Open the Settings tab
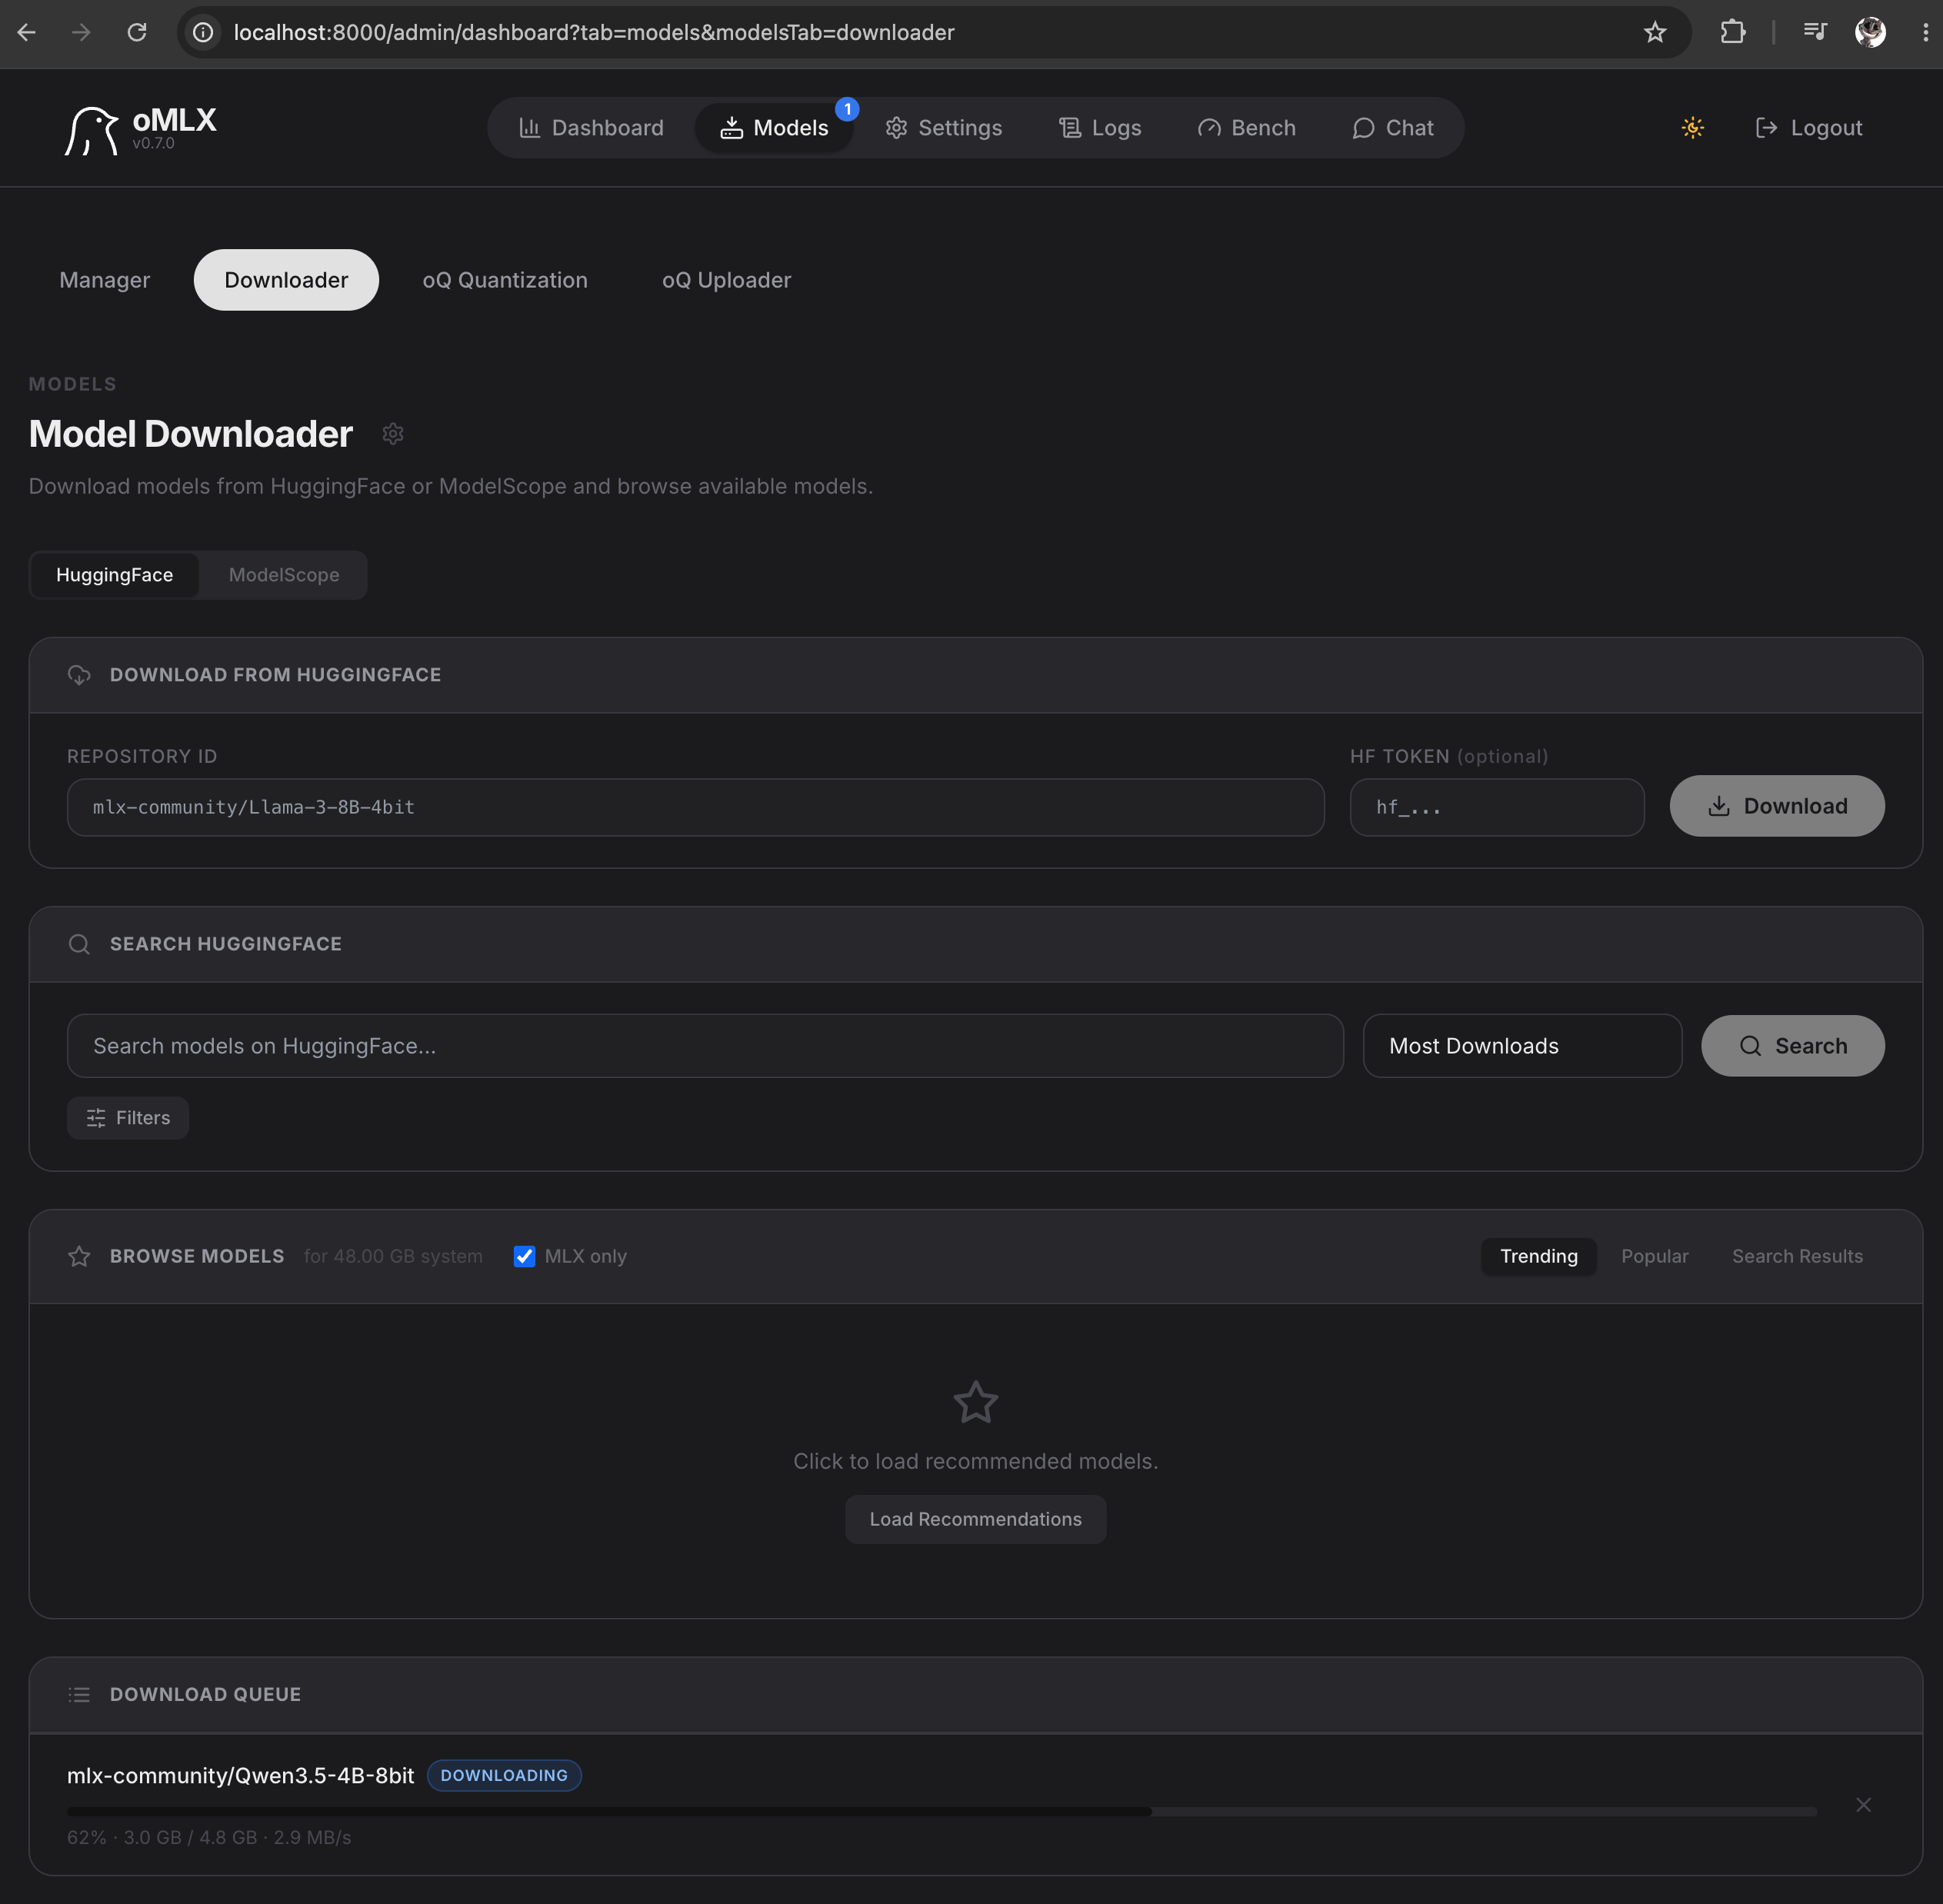Image resolution: width=1943 pixels, height=1904 pixels. 944,128
